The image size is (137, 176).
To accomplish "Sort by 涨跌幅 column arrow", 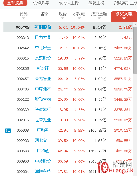I will tap(79, 18).
